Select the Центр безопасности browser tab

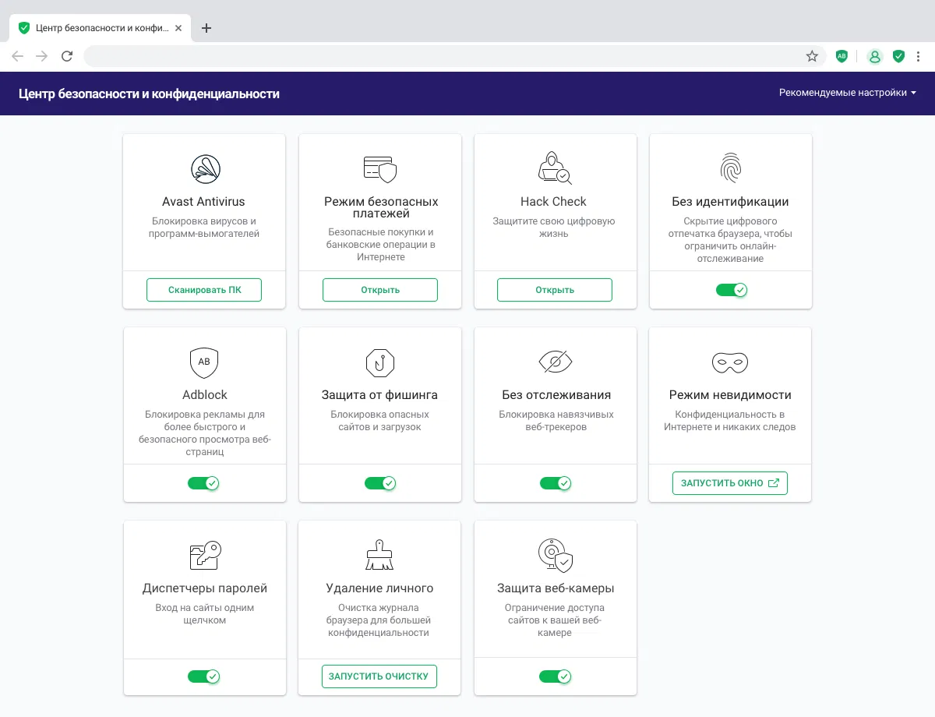point(101,28)
